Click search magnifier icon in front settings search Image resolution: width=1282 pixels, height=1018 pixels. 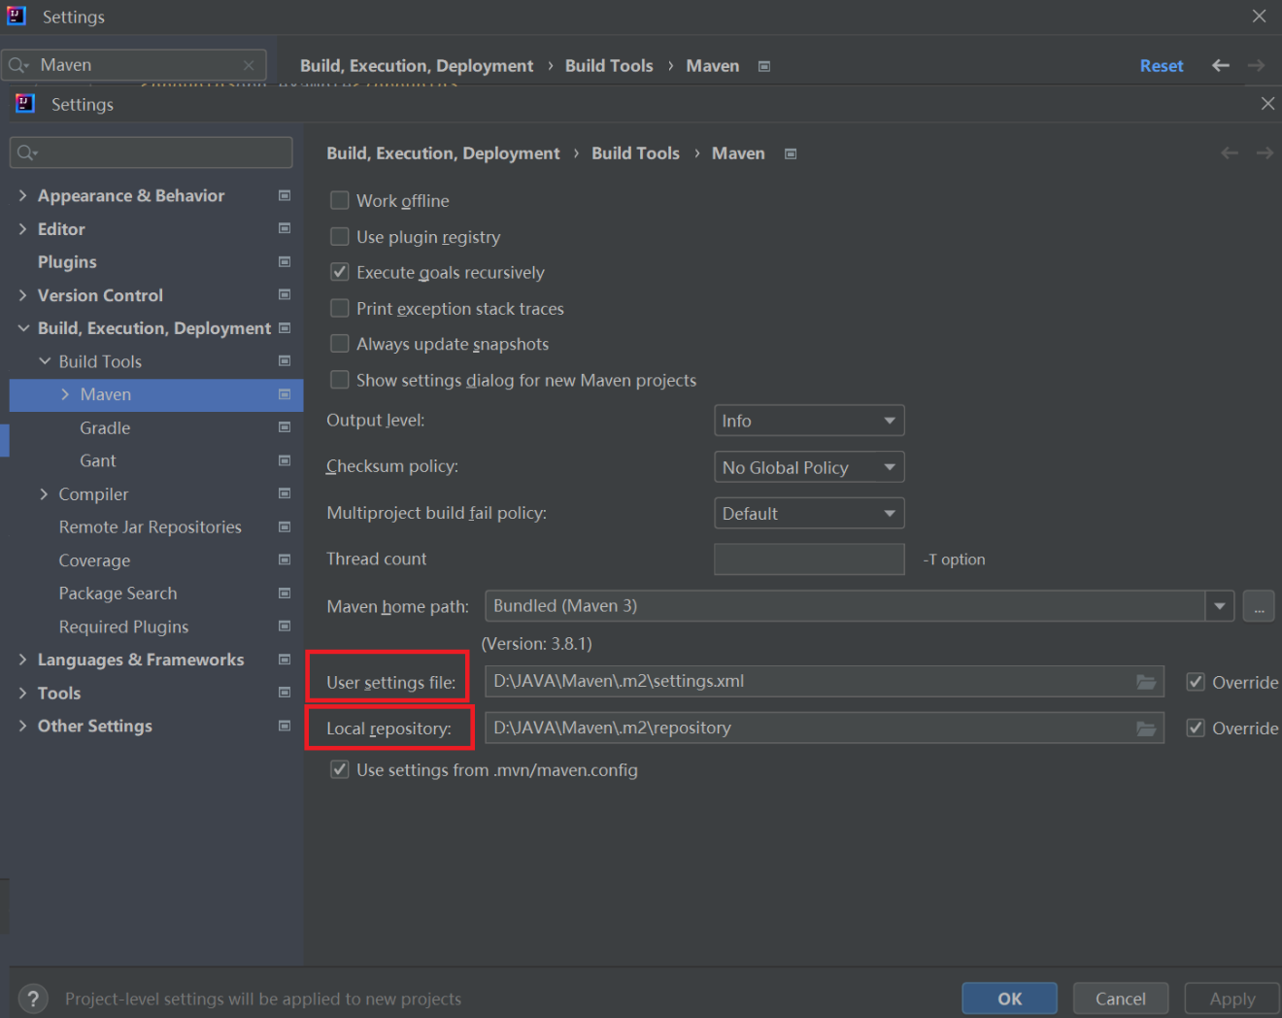click(x=27, y=153)
